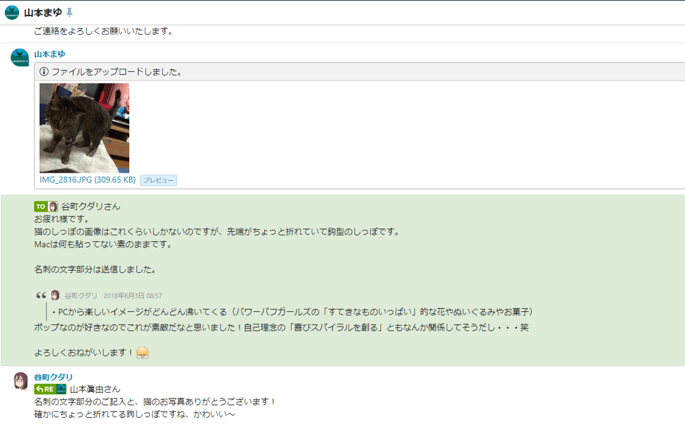This screenshot has height=434, width=685.
Task: Click the bowing emoji after よろしくおねがいします！
Action: (143, 352)
